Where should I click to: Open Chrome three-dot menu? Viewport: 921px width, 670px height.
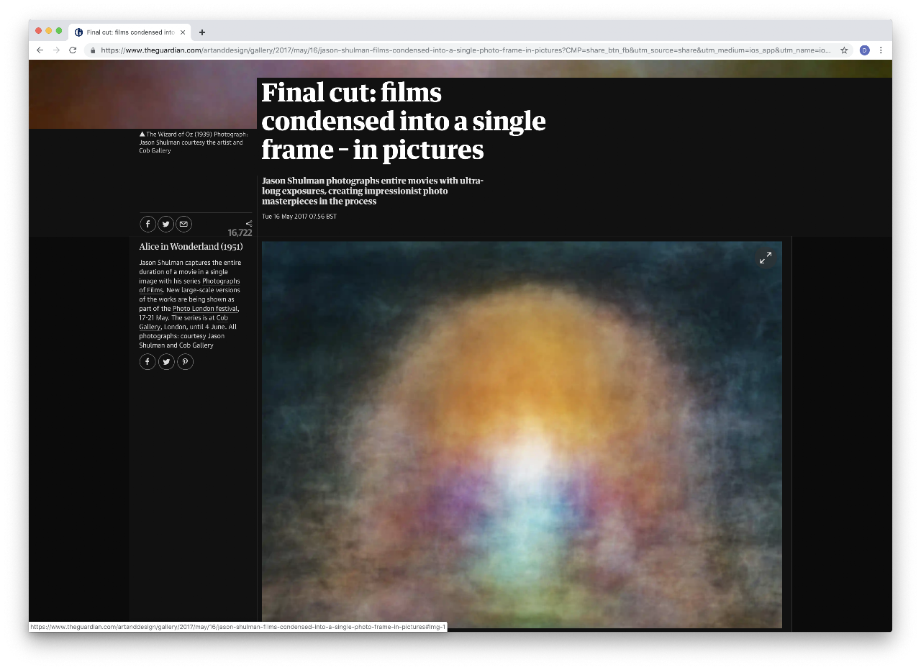click(881, 50)
